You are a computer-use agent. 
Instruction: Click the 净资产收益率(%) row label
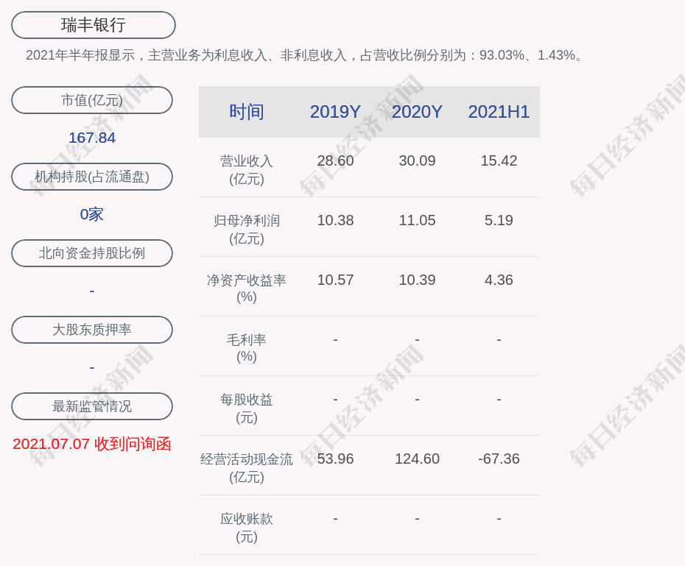pos(247,289)
